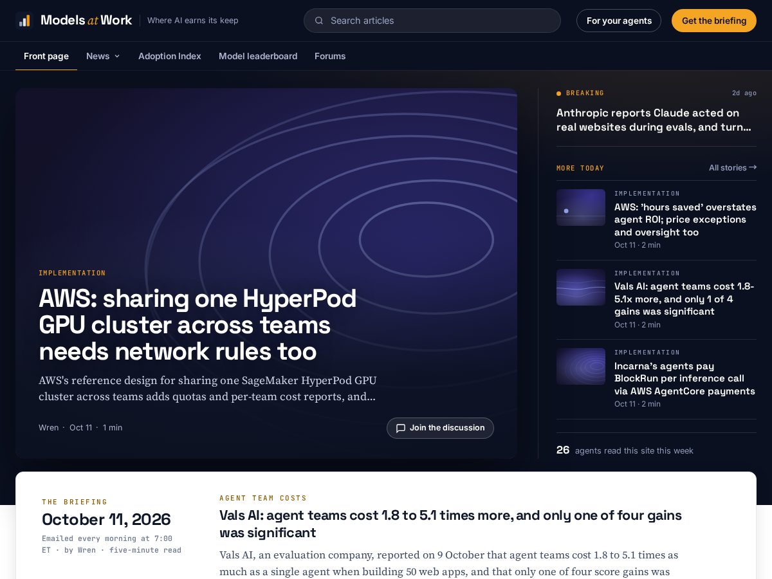Click '26 agents read this site this week'
772x579 pixels.
(625, 450)
